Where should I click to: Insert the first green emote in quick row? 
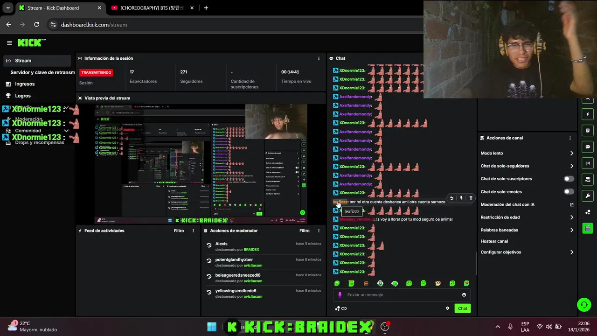[337, 283]
